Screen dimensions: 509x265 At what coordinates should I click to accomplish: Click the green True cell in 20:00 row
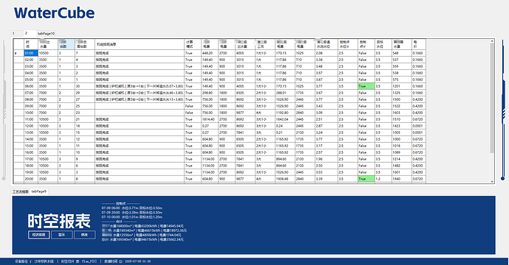(x=366, y=179)
